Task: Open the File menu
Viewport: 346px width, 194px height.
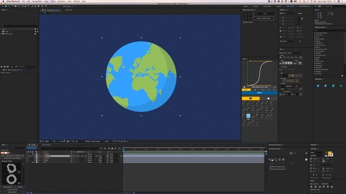Action: point(23,1)
